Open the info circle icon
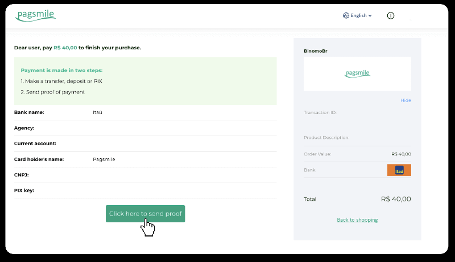This screenshot has height=262, width=455. [x=390, y=16]
